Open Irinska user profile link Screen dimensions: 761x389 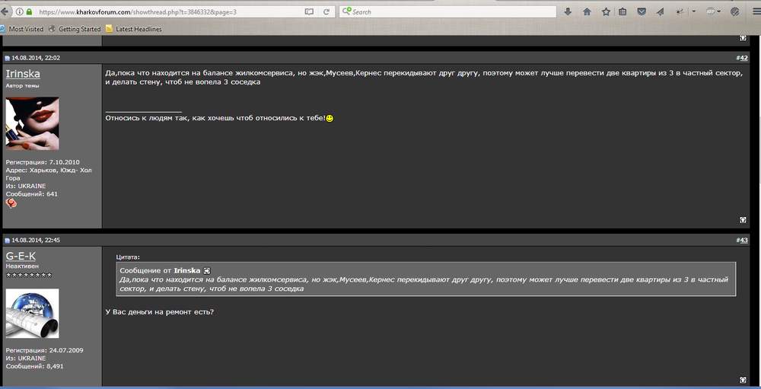[23, 74]
